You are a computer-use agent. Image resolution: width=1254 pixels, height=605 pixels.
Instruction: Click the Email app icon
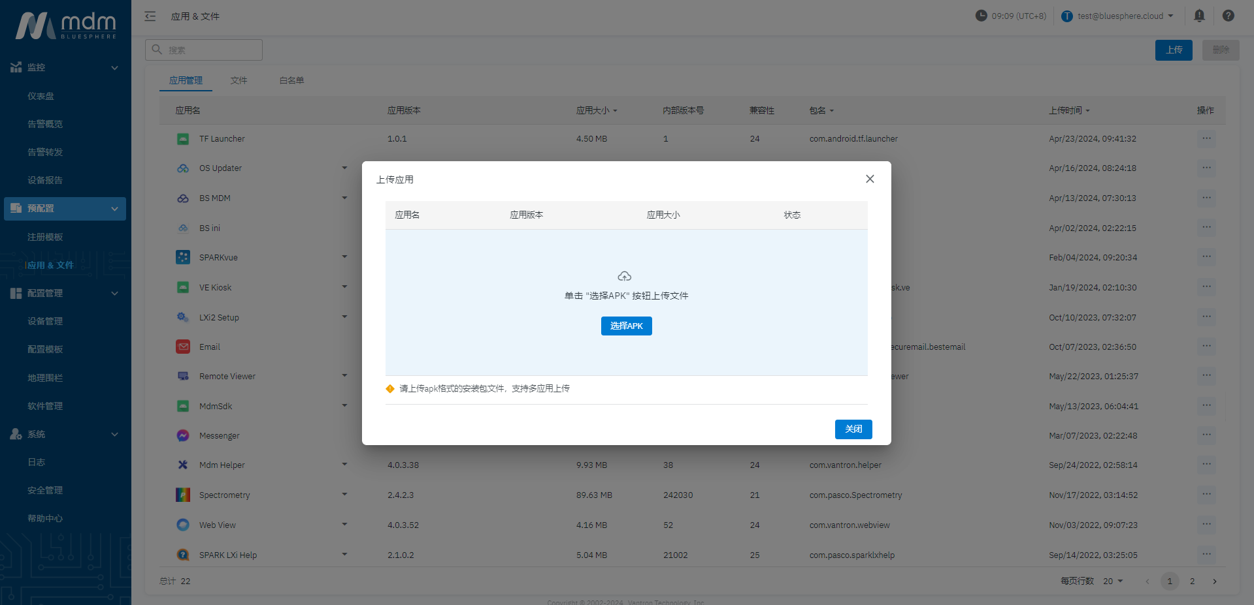tap(182, 347)
